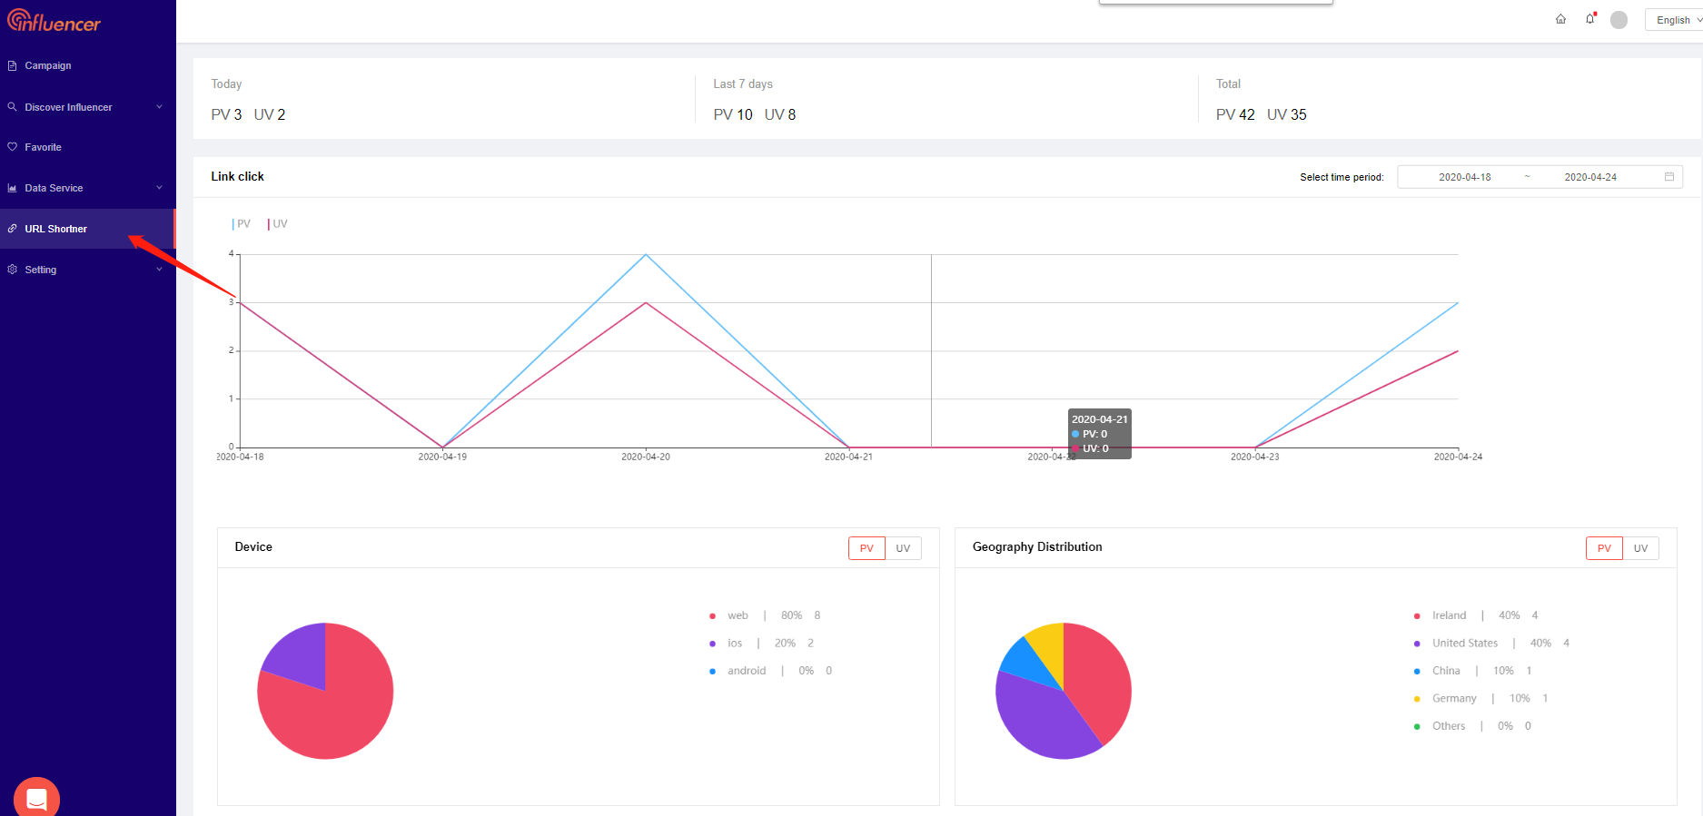
Task: Click the start date 2020-04-18 field
Action: [x=1464, y=177]
